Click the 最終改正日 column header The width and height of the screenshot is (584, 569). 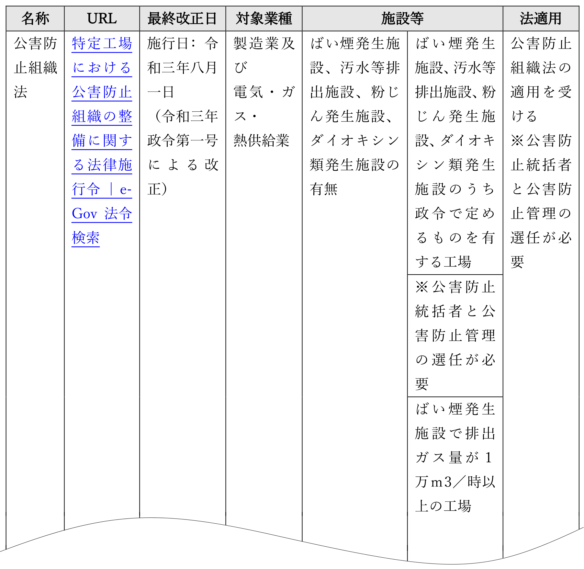point(183,18)
